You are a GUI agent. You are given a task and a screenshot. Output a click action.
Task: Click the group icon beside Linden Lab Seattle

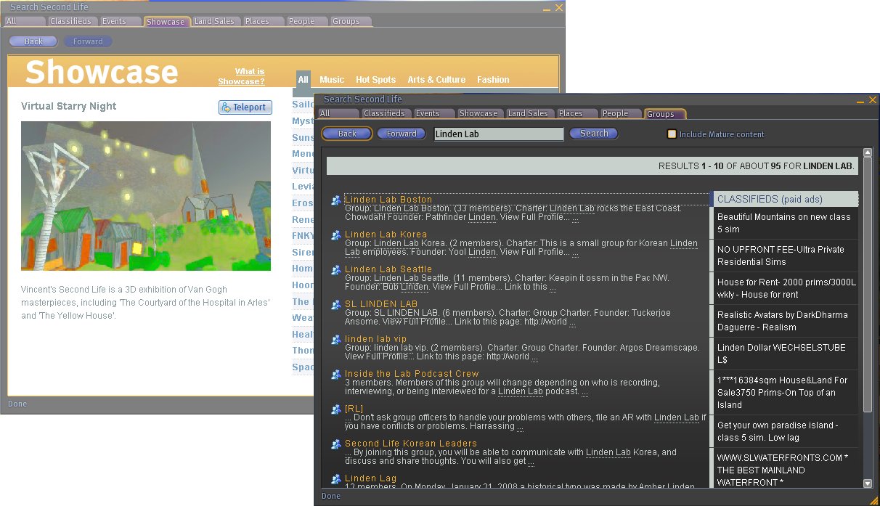point(335,270)
